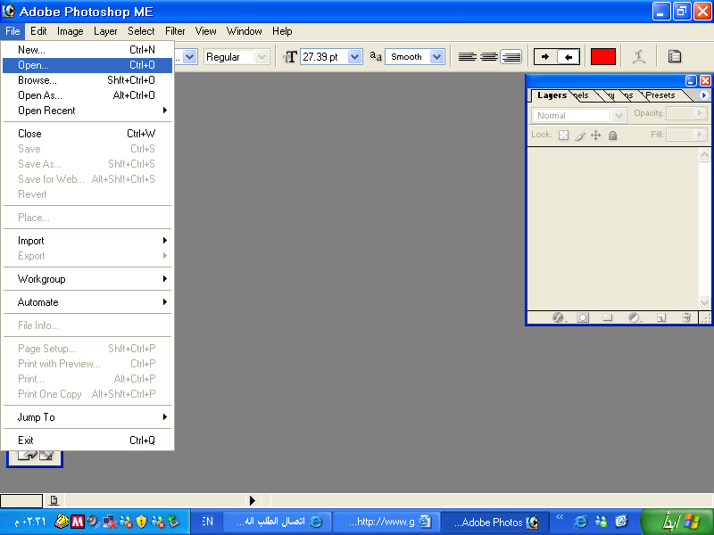
Task: Click the Opacity slider arrow
Action: click(700, 113)
